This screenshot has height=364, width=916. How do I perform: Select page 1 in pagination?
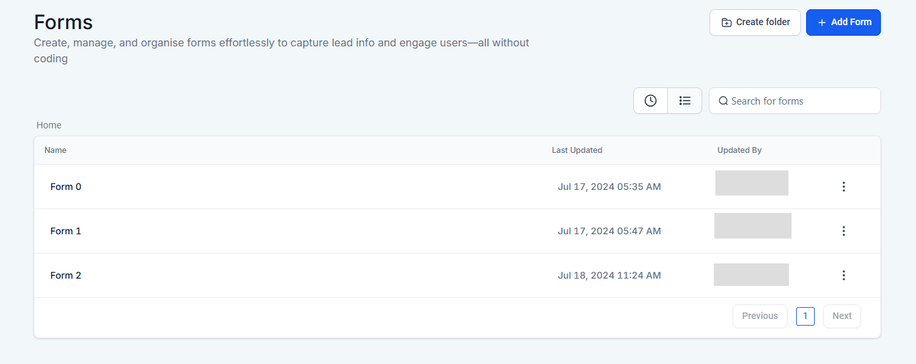pyautogui.click(x=805, y=316)
